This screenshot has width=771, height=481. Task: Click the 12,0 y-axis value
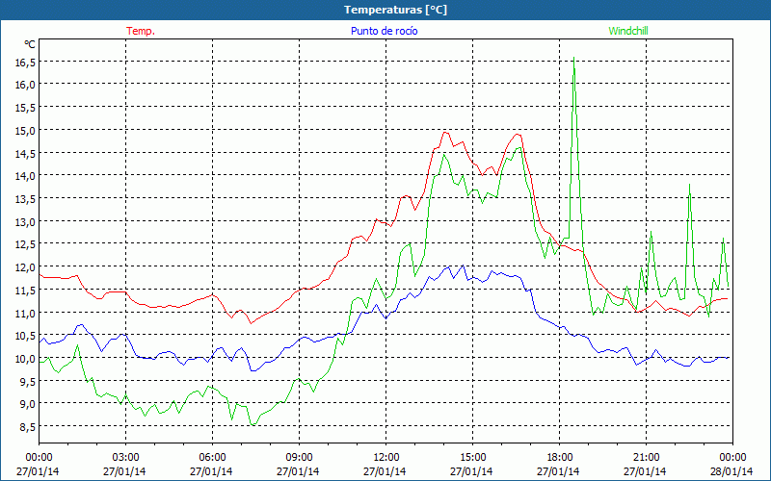click(x=26, y=267)
